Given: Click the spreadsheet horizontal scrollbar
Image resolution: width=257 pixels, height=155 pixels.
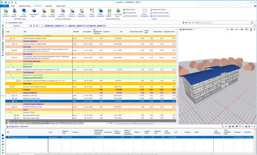Looking at the screenshot, I should click(135, 123).
